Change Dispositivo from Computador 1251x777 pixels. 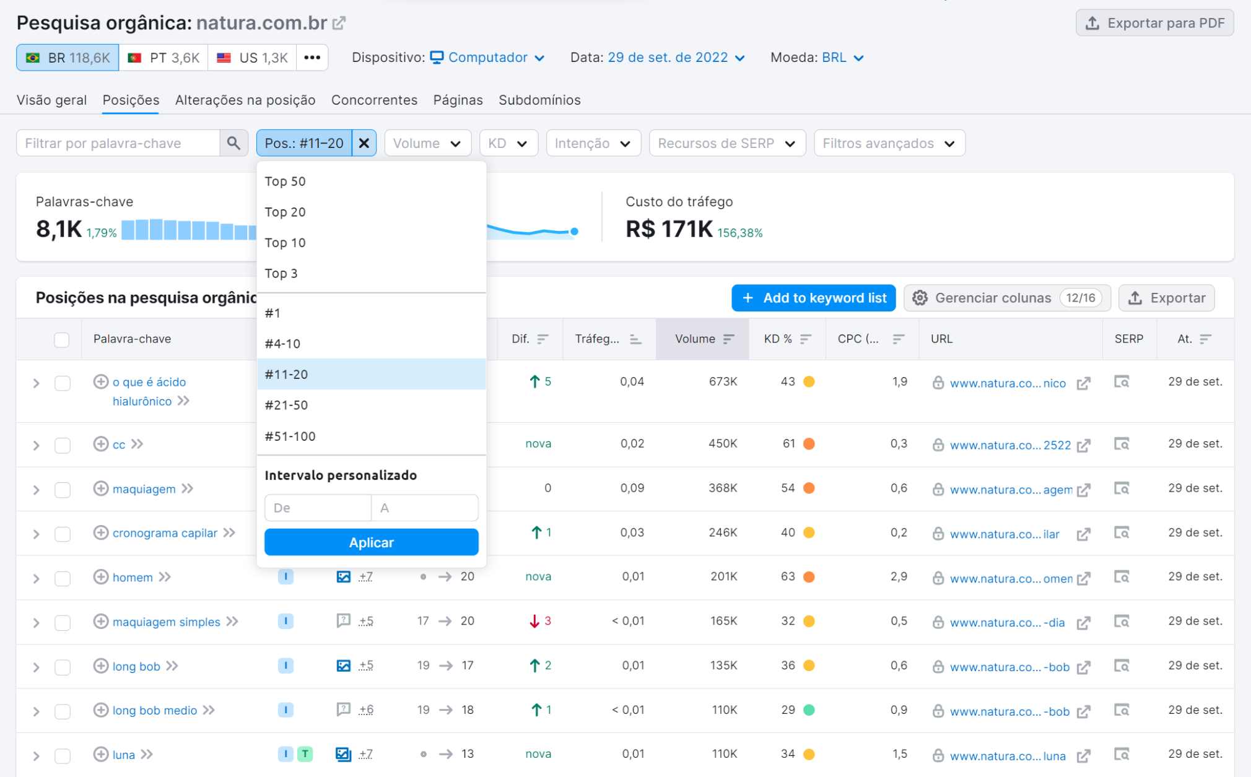click(x=488, y=58)
